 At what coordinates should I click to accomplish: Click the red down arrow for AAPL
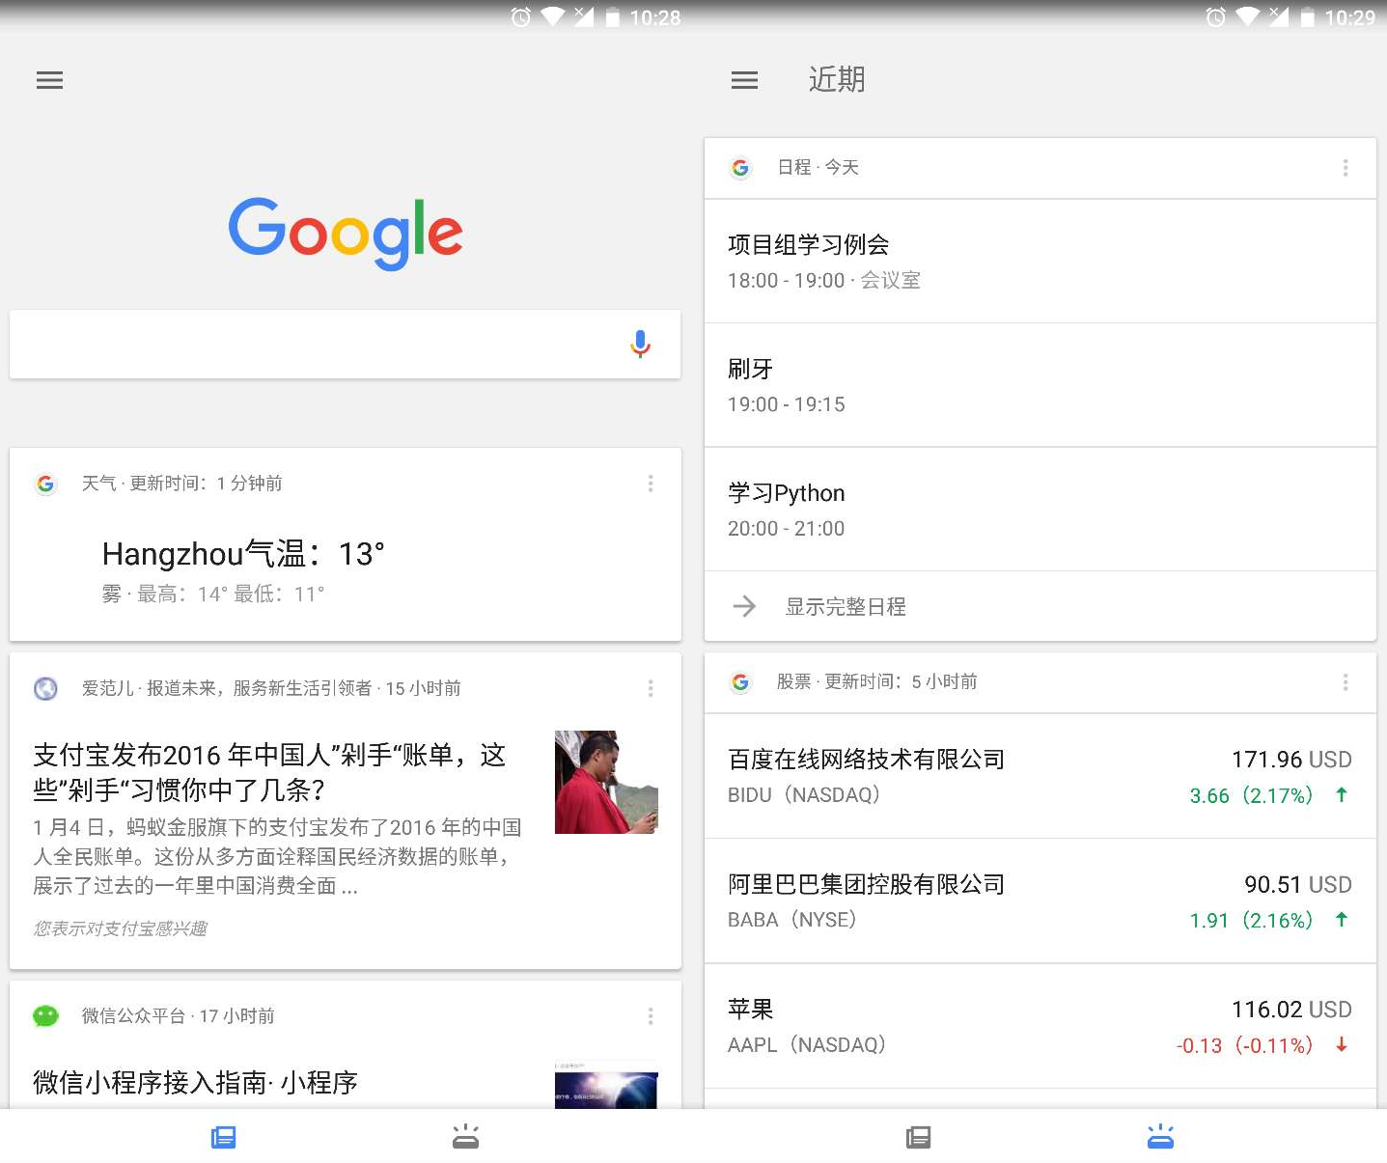[x=1342, y=1044]
